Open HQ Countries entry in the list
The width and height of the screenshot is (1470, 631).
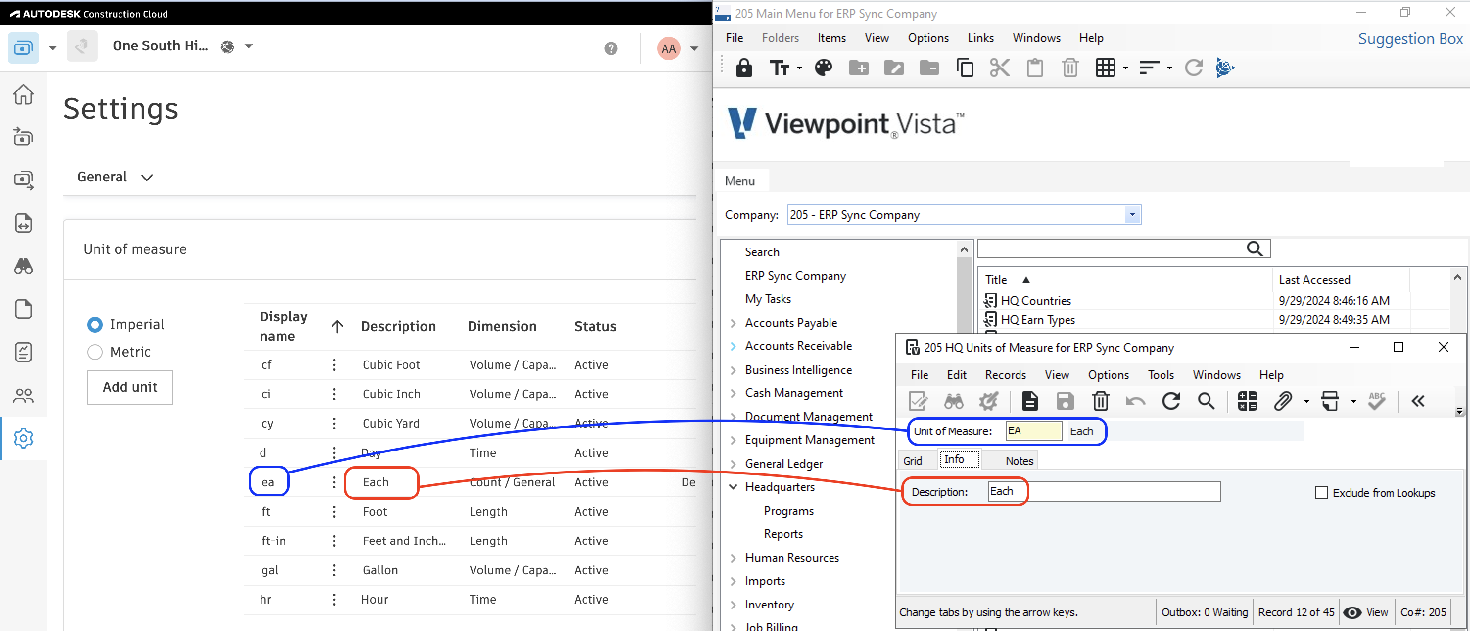pyautogui.click(x=1035, y=301)
